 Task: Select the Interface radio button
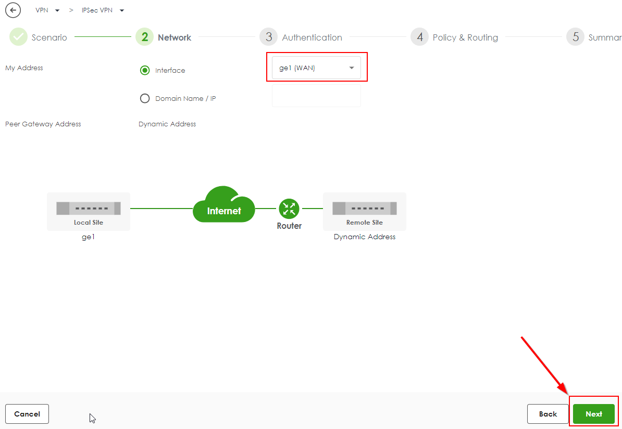pyautogui.click(x=145, y=71)
